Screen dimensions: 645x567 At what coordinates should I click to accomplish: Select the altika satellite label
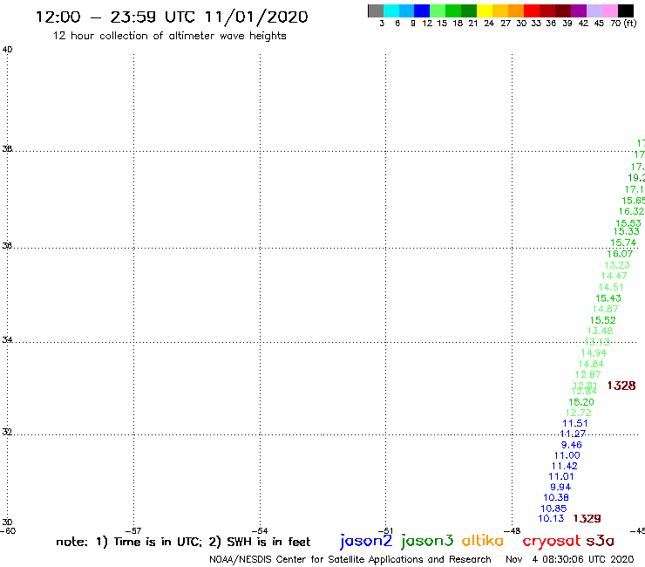[x=483, y=541]
